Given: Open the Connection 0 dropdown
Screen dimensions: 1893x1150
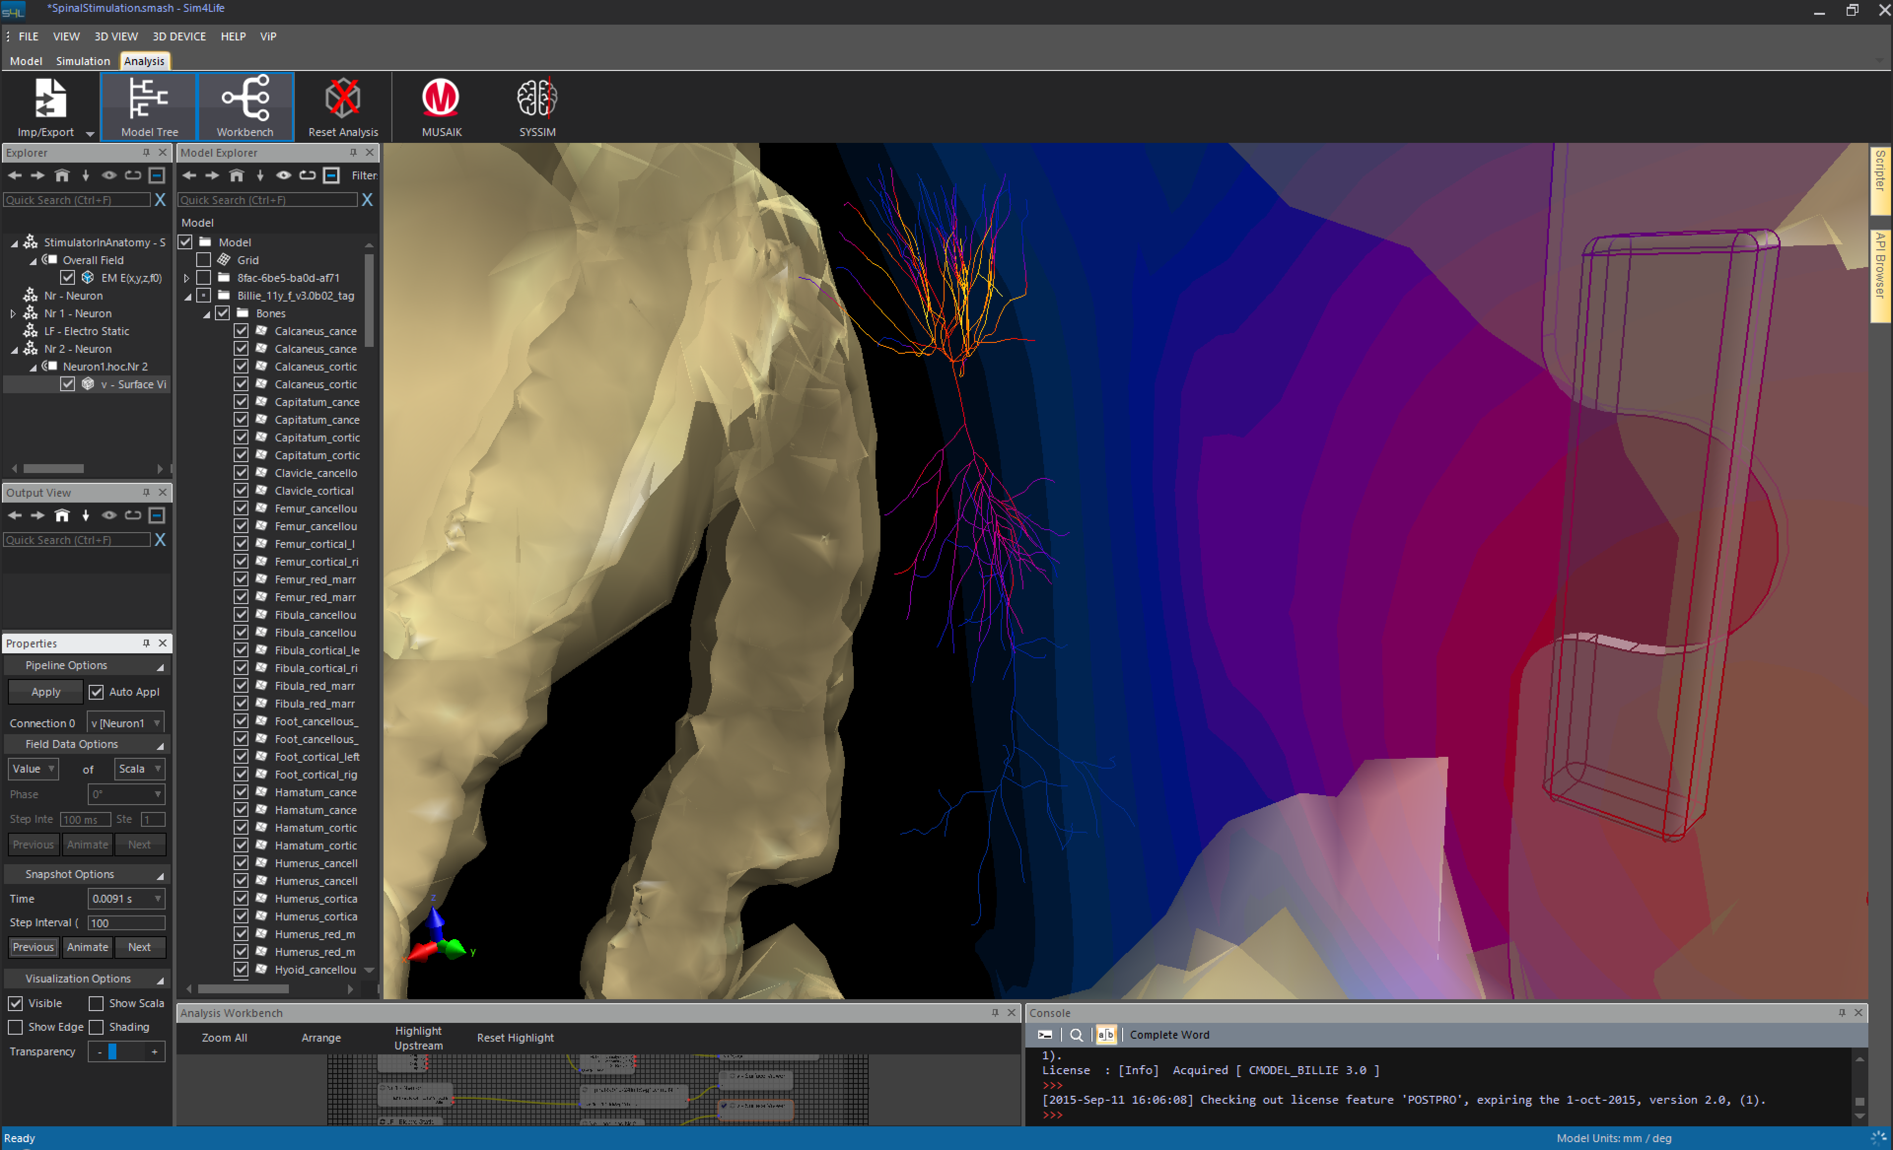Looking at the screenshot, I should coord(126,723).
